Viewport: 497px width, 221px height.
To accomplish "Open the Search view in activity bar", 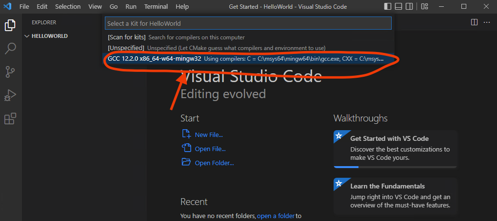I will [x=10, y=49].
